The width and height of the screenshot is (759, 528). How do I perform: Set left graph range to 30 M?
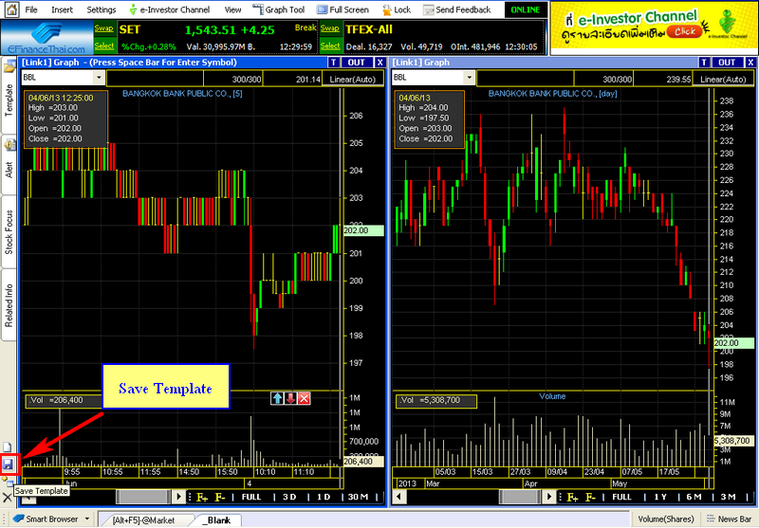[358, 497]
